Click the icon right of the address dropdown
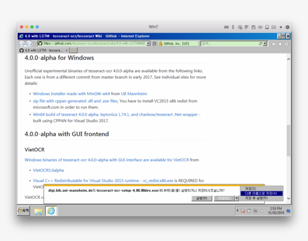This screenshot has height=241, width=308. tap(154, 44)
